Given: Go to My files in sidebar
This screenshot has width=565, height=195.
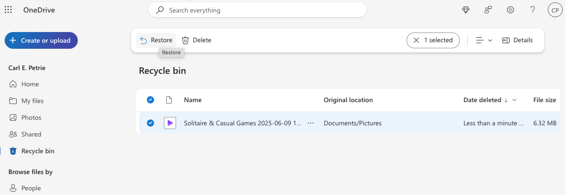Looking at the screenshot, I should click(x=32, y=101).
